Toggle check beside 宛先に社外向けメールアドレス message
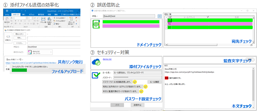Screen dimensions: 257x111 click(146, 86)
